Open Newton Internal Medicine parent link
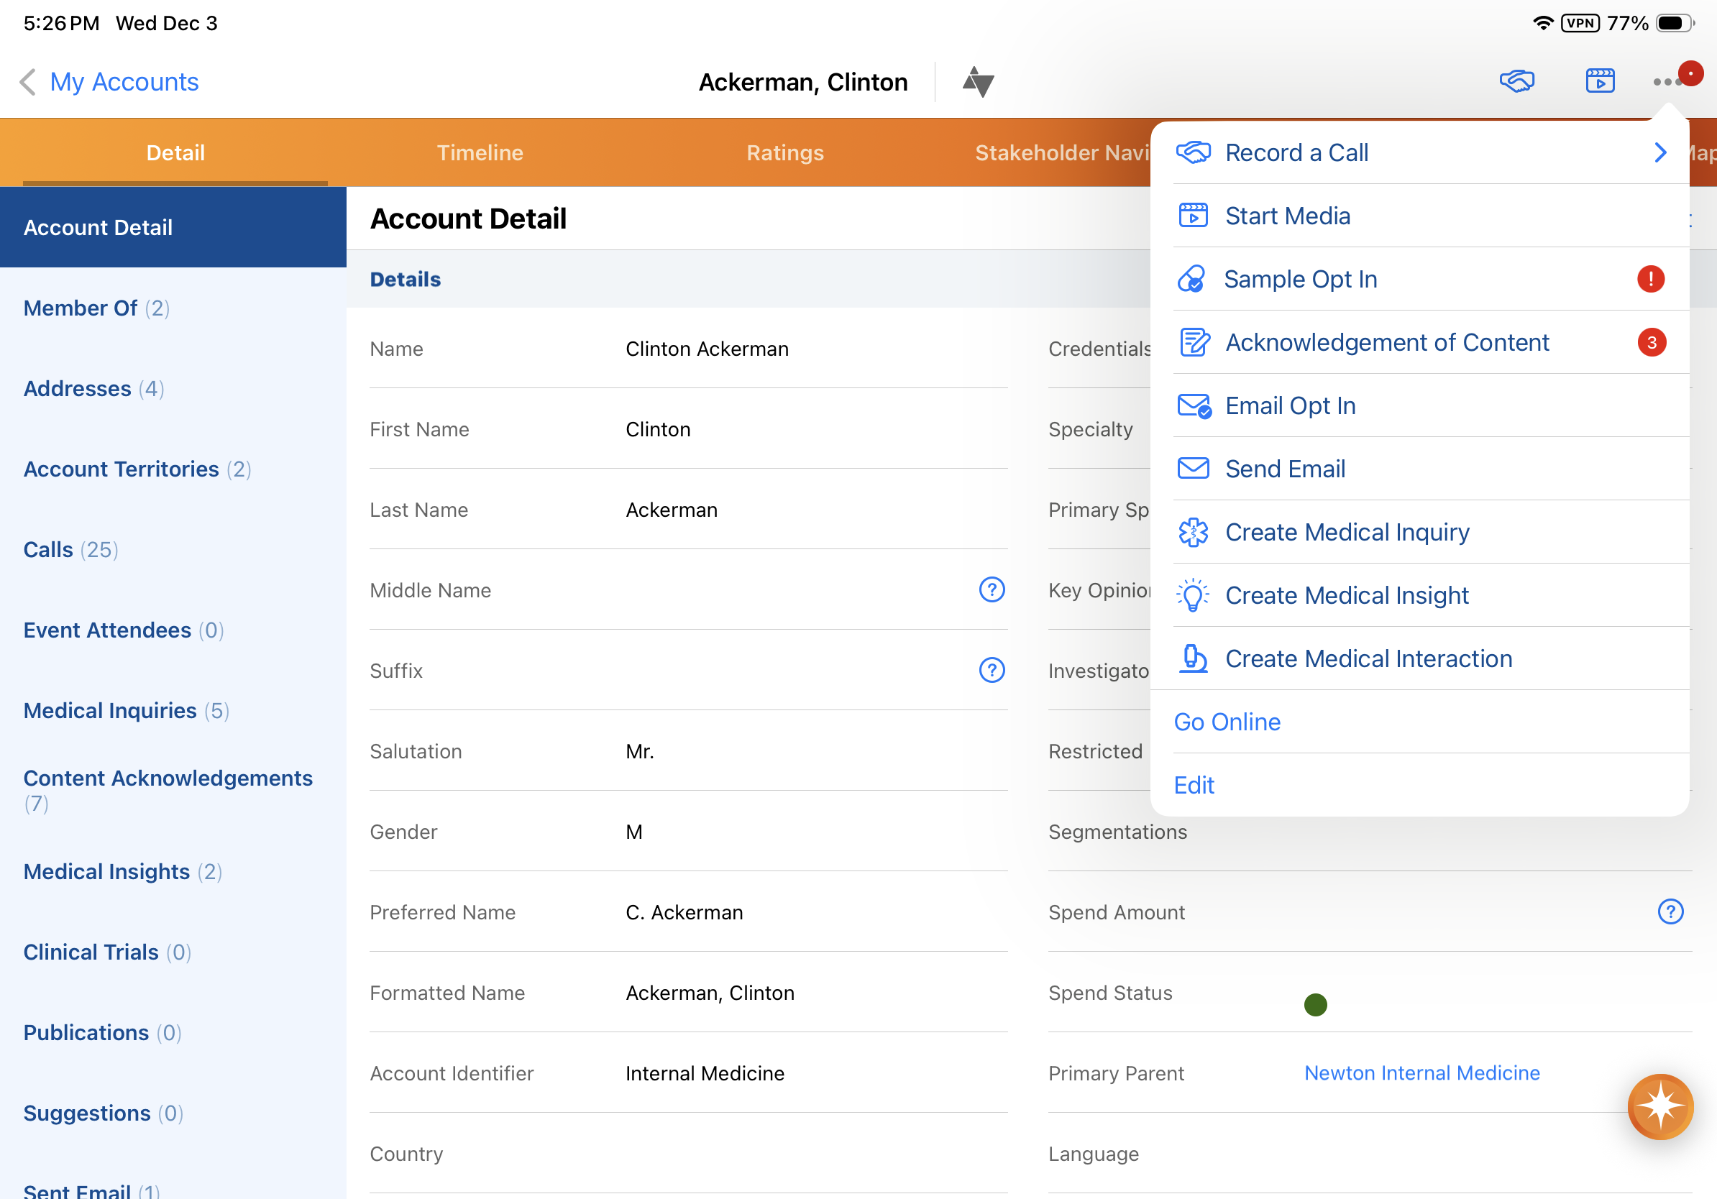The height and width of the screenshot is (1199, 1717). [x=1421, y=1072]
